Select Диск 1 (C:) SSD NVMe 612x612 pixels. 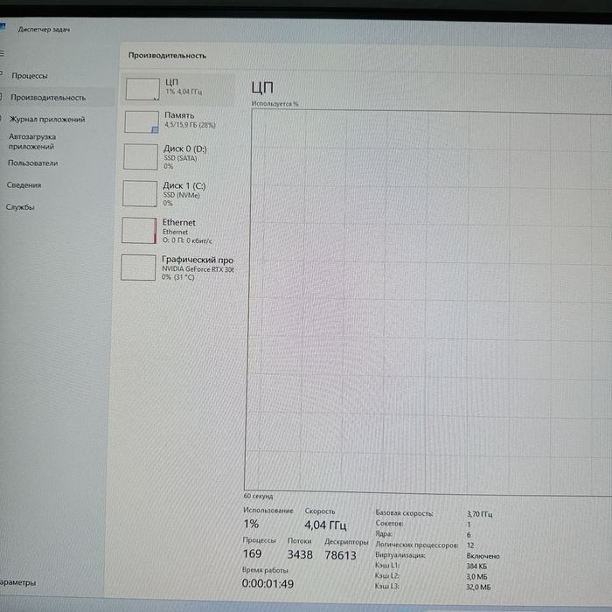[x=177, y=193]
